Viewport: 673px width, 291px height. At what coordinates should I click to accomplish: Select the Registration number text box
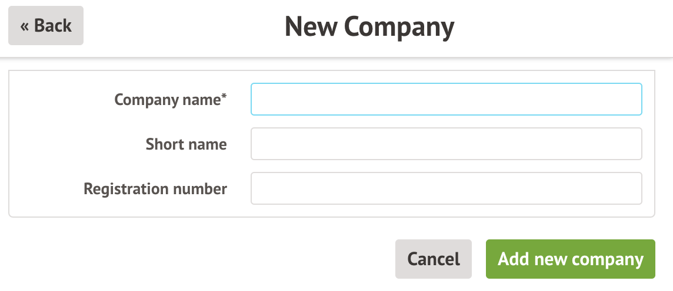click(x=446, y=188)
